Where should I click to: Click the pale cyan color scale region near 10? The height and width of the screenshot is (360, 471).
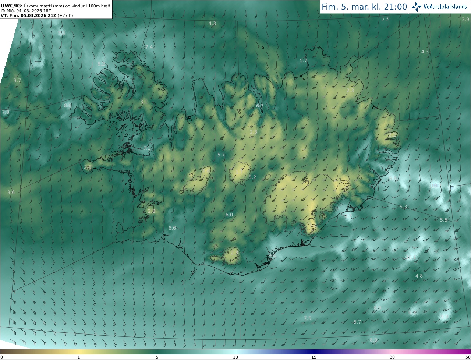[235, 352]
